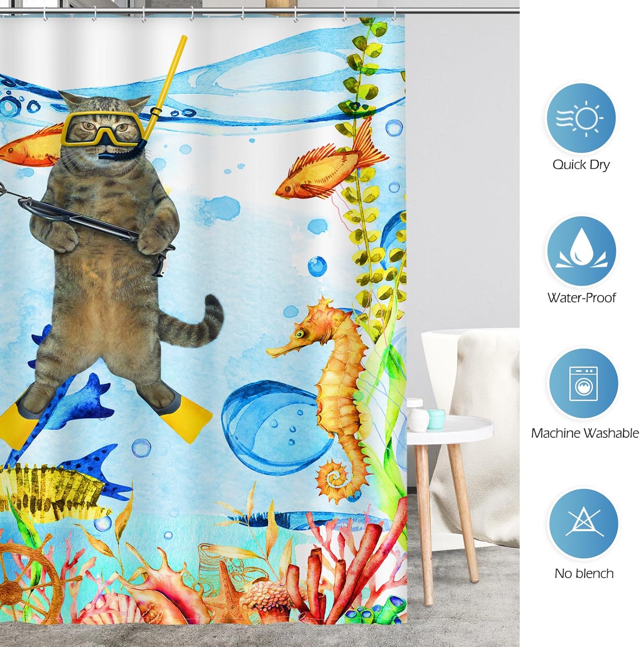Click the "No blench" text label
The width and height of the screenshot is (640, 647).
(584, 573)
